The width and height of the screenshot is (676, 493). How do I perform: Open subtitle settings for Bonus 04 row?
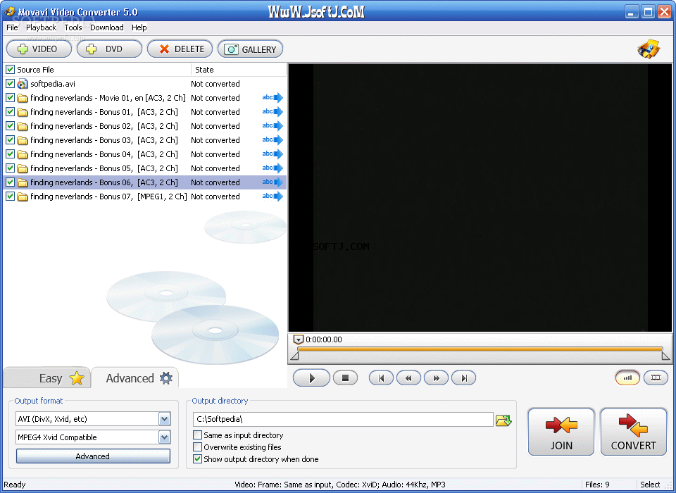[x=273, y=154]
